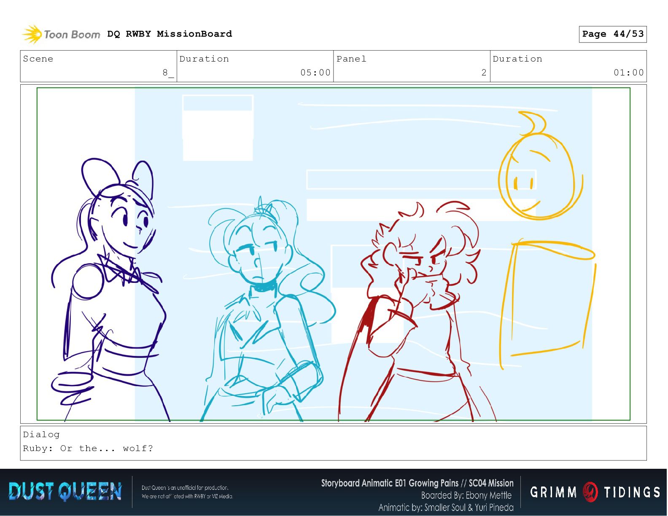Click the 'Dialog' label

pyautogui.click(x=41, y=434)
